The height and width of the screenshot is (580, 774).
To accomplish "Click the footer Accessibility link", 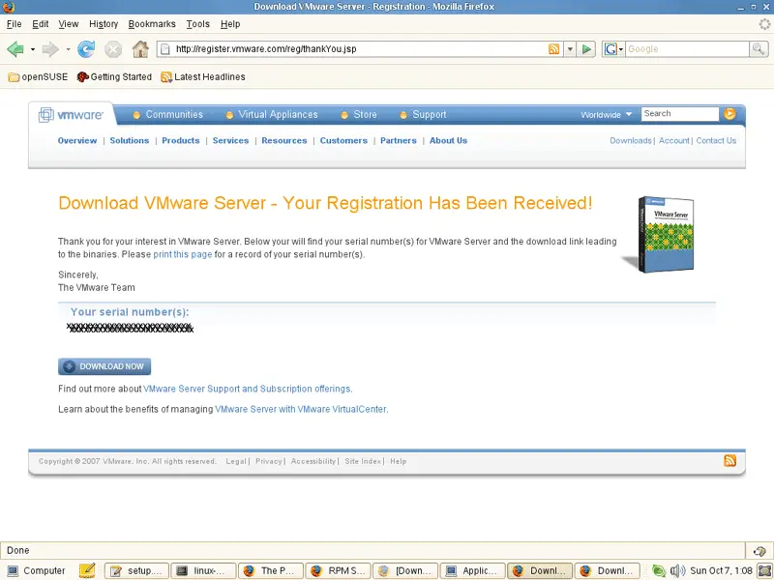I will [x=313, y=461].
